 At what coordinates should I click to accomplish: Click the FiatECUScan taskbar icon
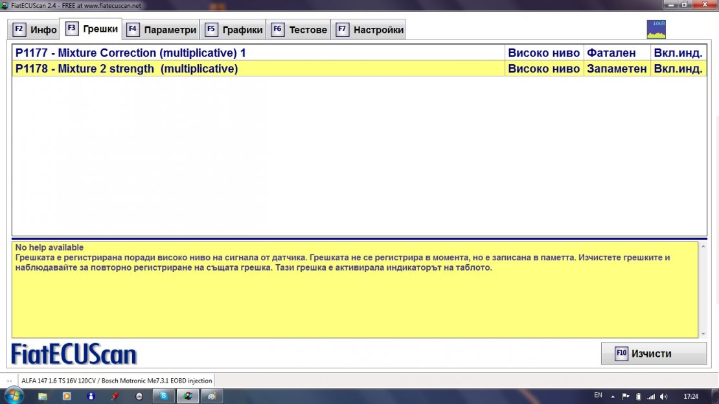[187, 396]
